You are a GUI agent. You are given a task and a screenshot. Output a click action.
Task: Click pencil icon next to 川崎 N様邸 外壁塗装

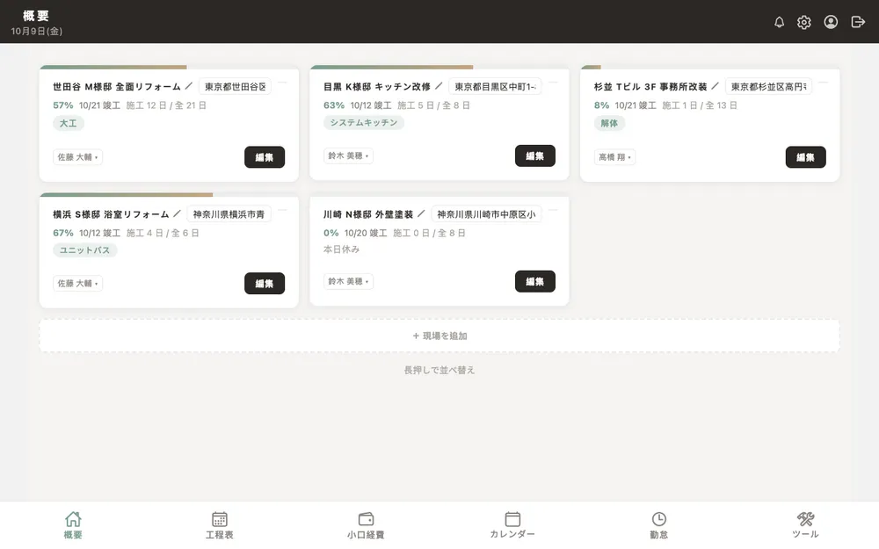[x=422, y=214]
